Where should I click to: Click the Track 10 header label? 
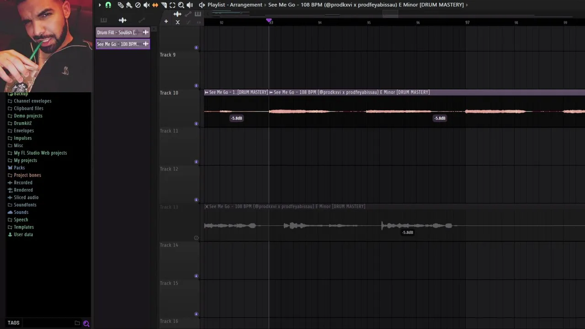pyautogui.click(x=169, y=93)
